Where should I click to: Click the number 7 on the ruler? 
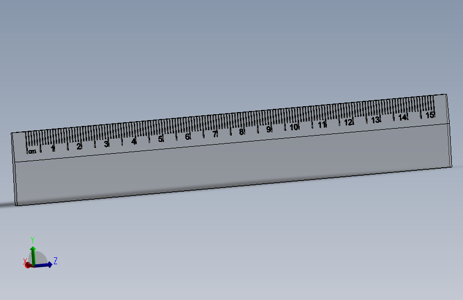tap(215, 135)
